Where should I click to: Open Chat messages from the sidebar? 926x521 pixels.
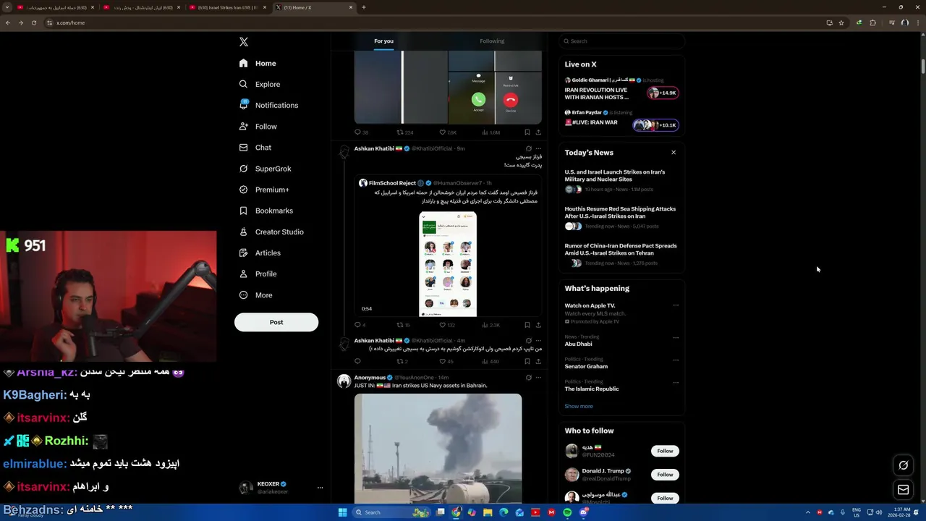[255, 147]
